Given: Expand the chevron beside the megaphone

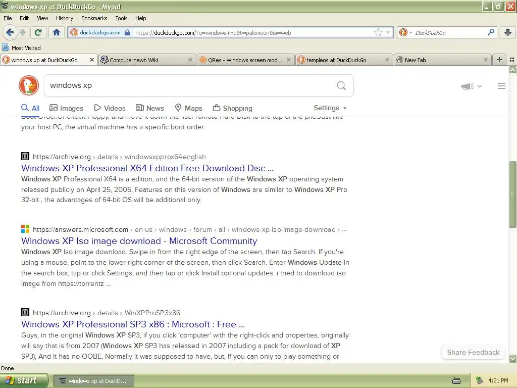Looking at the screenshot, I should pyautogui.click(x=480, y=86).
